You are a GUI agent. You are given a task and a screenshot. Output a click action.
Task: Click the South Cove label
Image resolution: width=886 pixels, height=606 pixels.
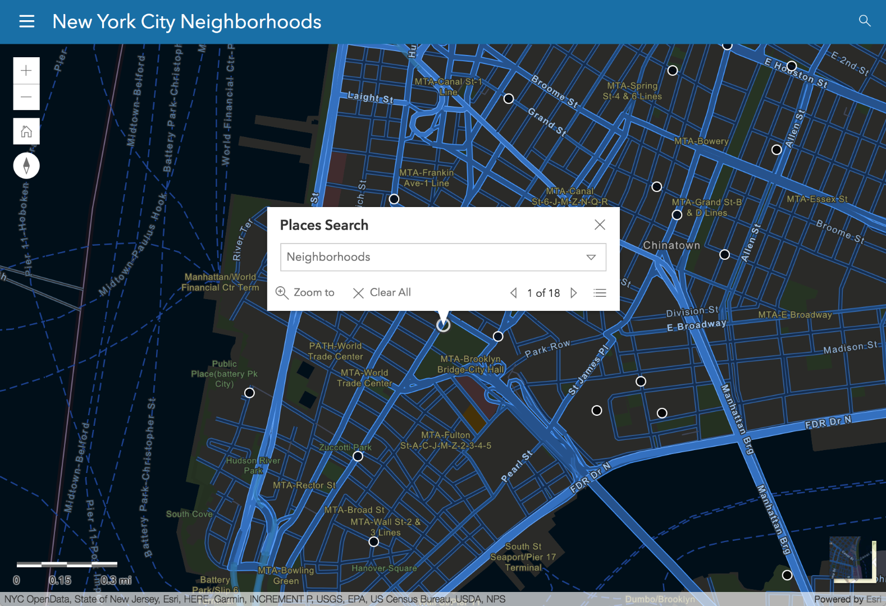[189, 514]
